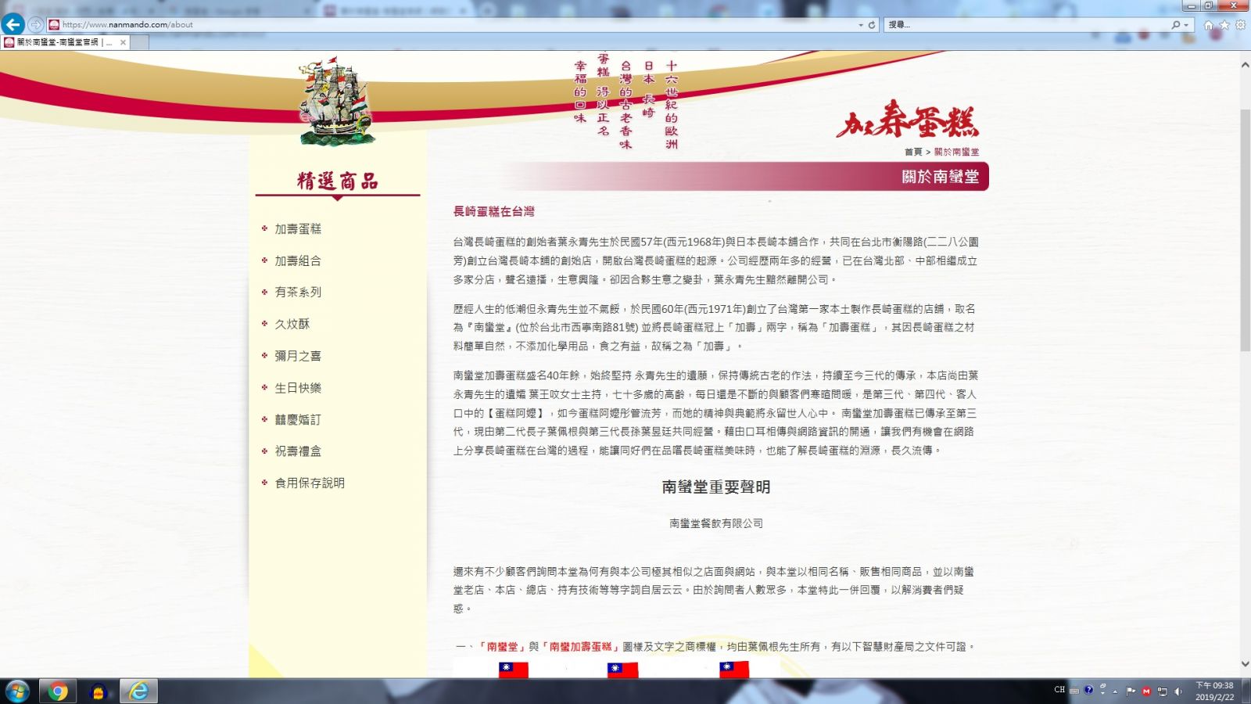Click the vertical scrollbar thumb
Screen dimensions: 1251x704
(1245, 231)
